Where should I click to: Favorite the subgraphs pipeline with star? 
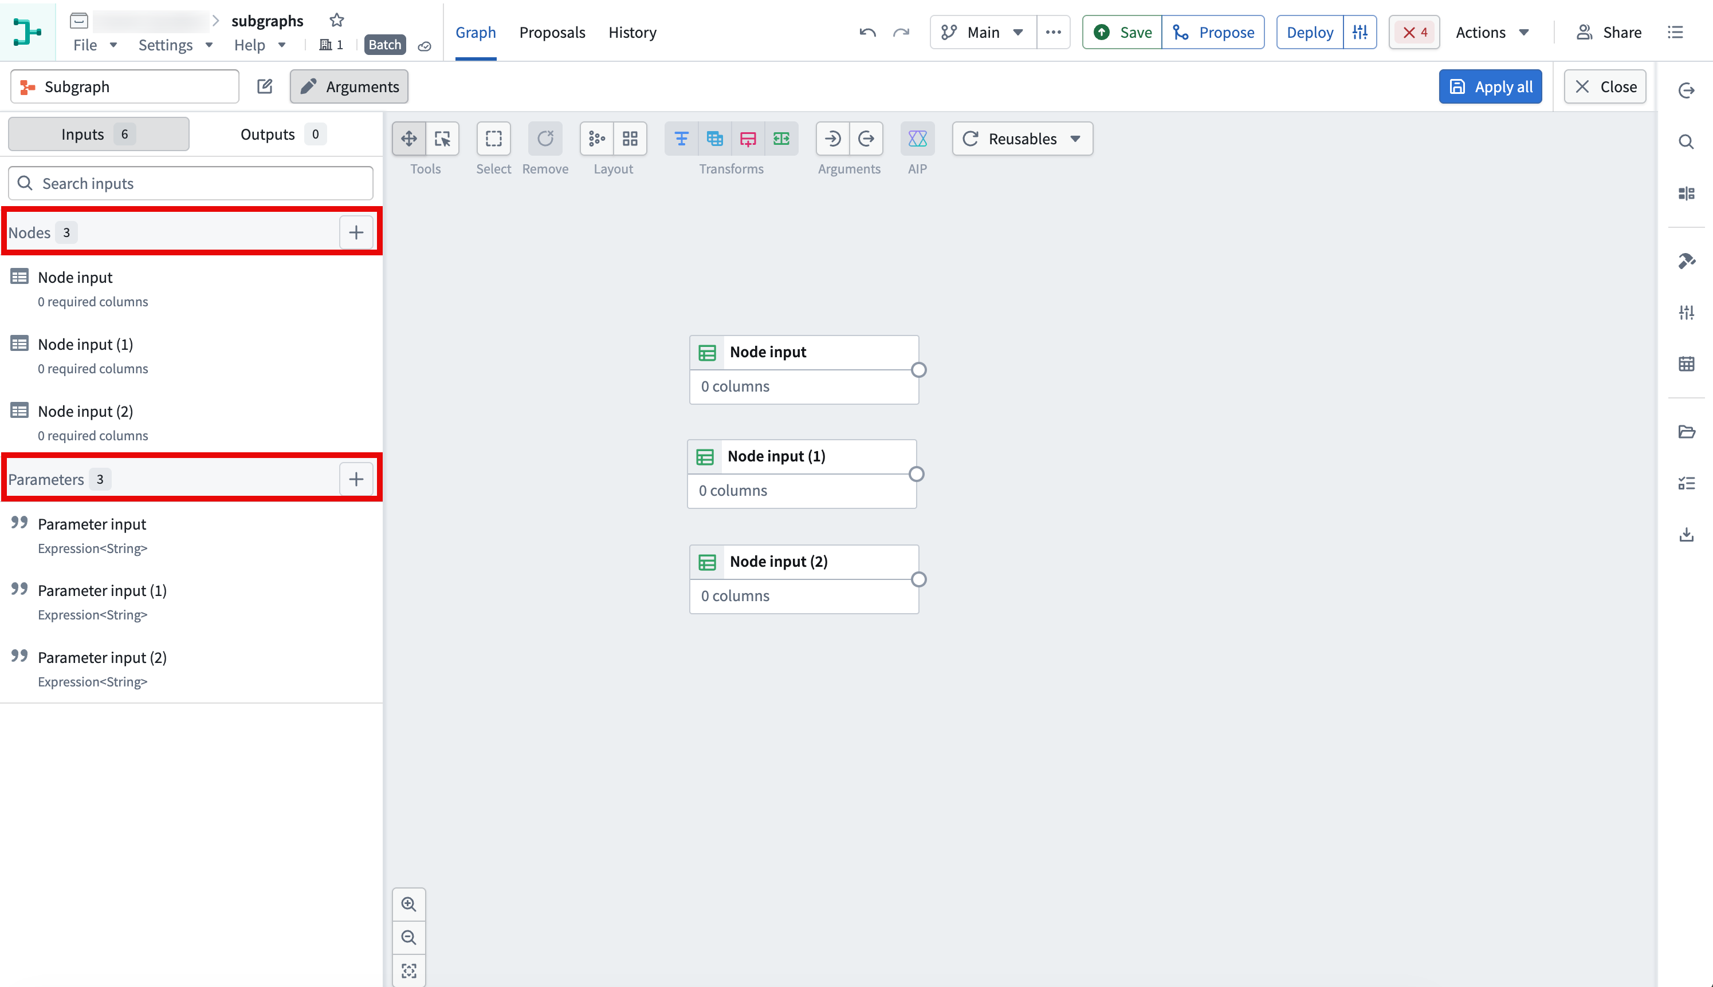click(337, 21)
